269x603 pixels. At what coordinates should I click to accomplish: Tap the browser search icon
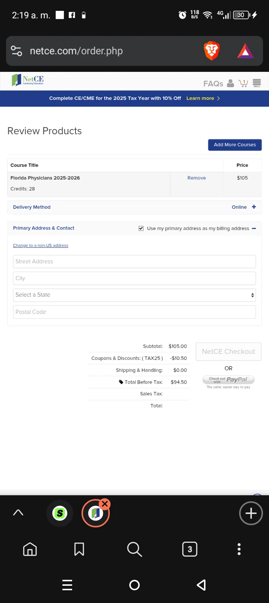click(134, 549)
